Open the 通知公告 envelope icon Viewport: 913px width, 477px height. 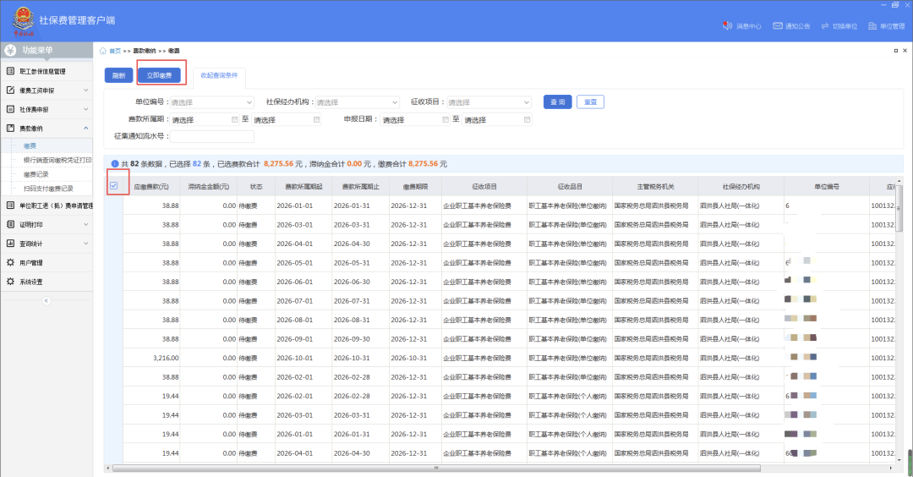coord(778,25)
